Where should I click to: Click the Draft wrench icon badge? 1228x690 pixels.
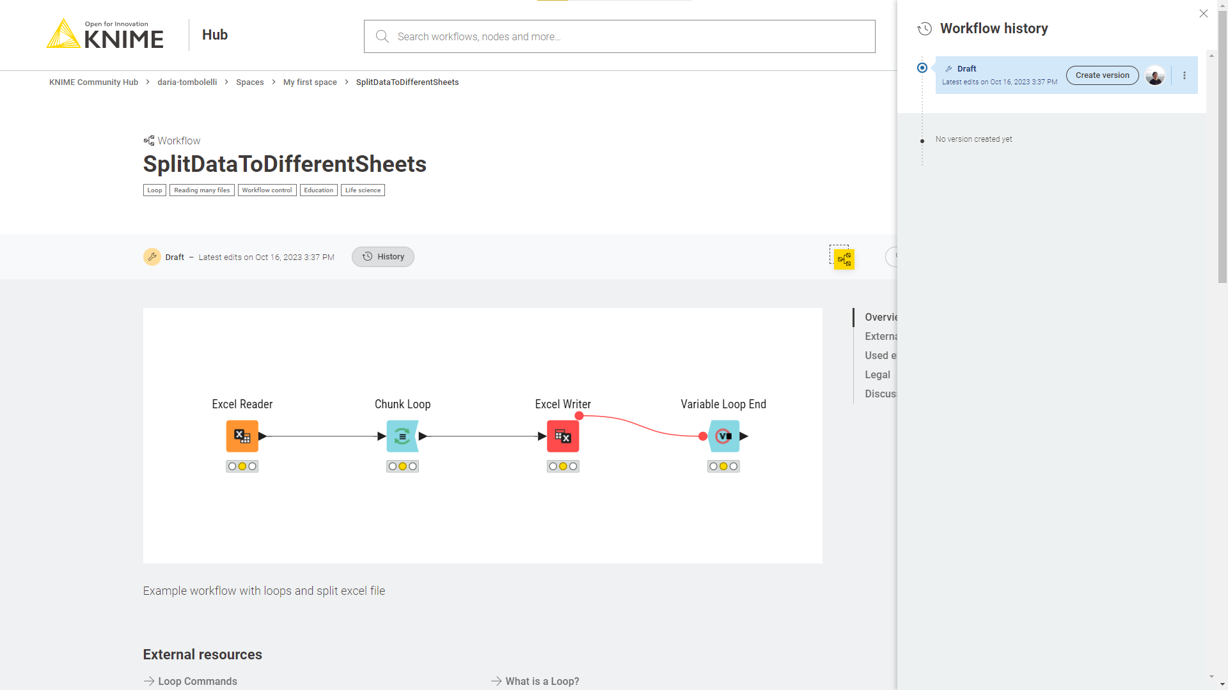(x=152, y=257)
